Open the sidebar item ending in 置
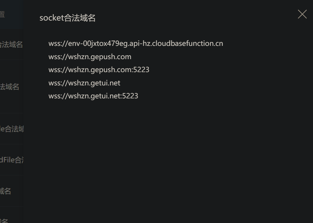 (x=11, y=14)
